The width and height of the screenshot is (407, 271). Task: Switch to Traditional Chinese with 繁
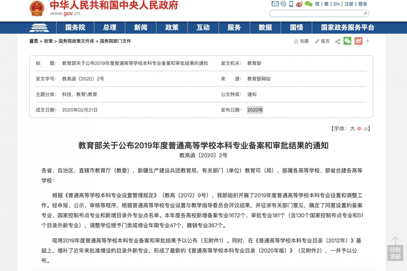pyautogui.click(x=326, y=4)
